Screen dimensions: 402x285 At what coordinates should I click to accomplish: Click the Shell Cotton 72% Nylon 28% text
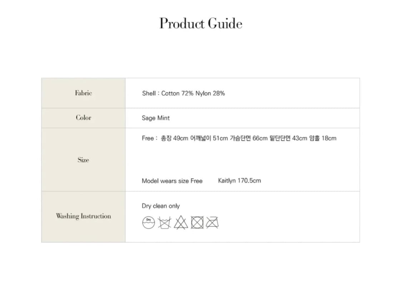click(183, 93)
